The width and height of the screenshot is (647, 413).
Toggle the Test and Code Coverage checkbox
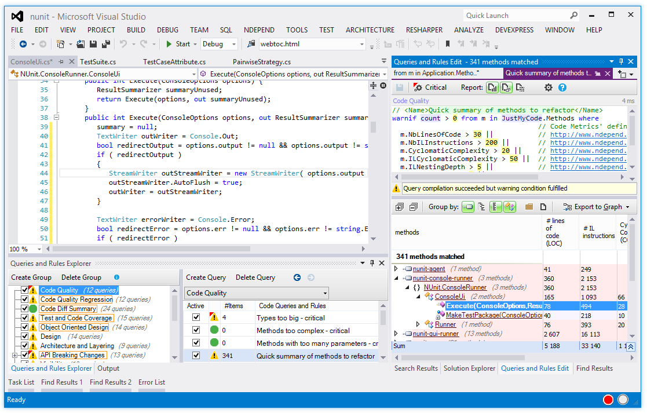pyautogui.click(x=25, y=317)
